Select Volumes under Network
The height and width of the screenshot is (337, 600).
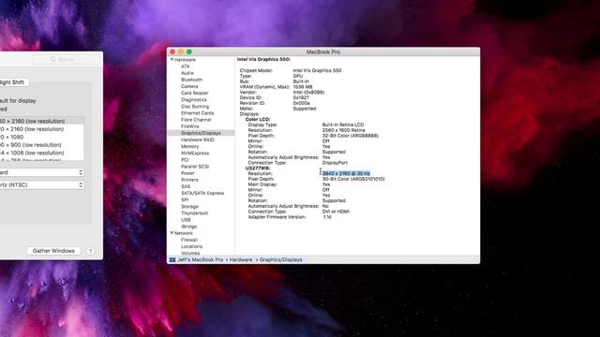point(190,253)
